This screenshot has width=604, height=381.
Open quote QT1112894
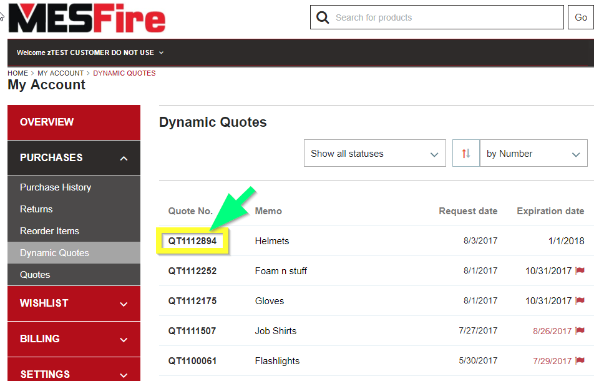[192, 241]
